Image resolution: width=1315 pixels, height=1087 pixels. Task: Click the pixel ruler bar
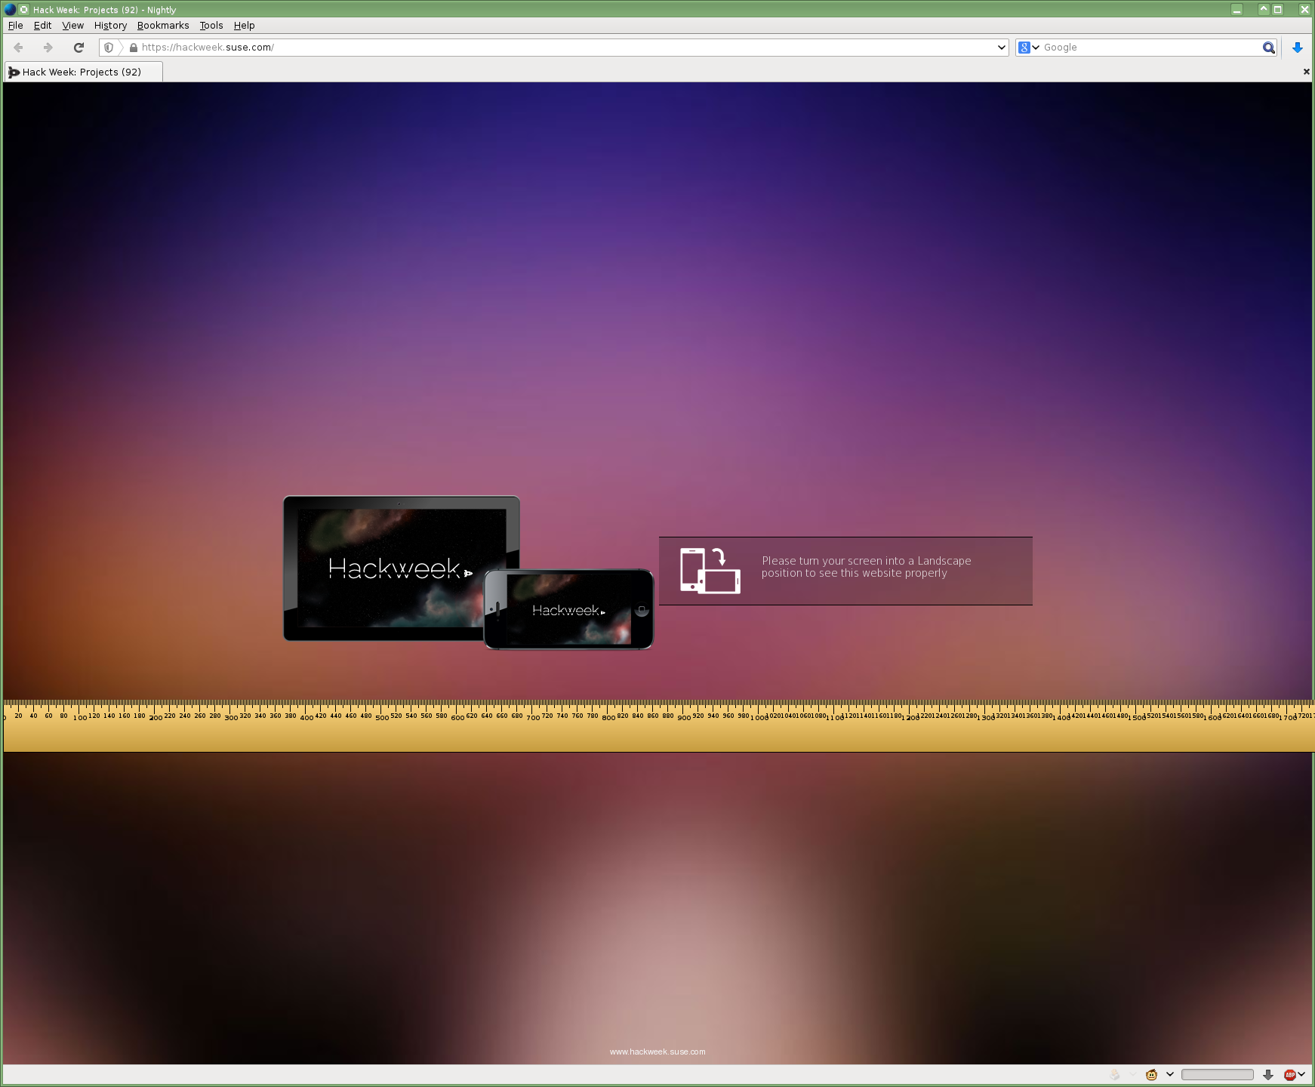(x=657, y=726)
